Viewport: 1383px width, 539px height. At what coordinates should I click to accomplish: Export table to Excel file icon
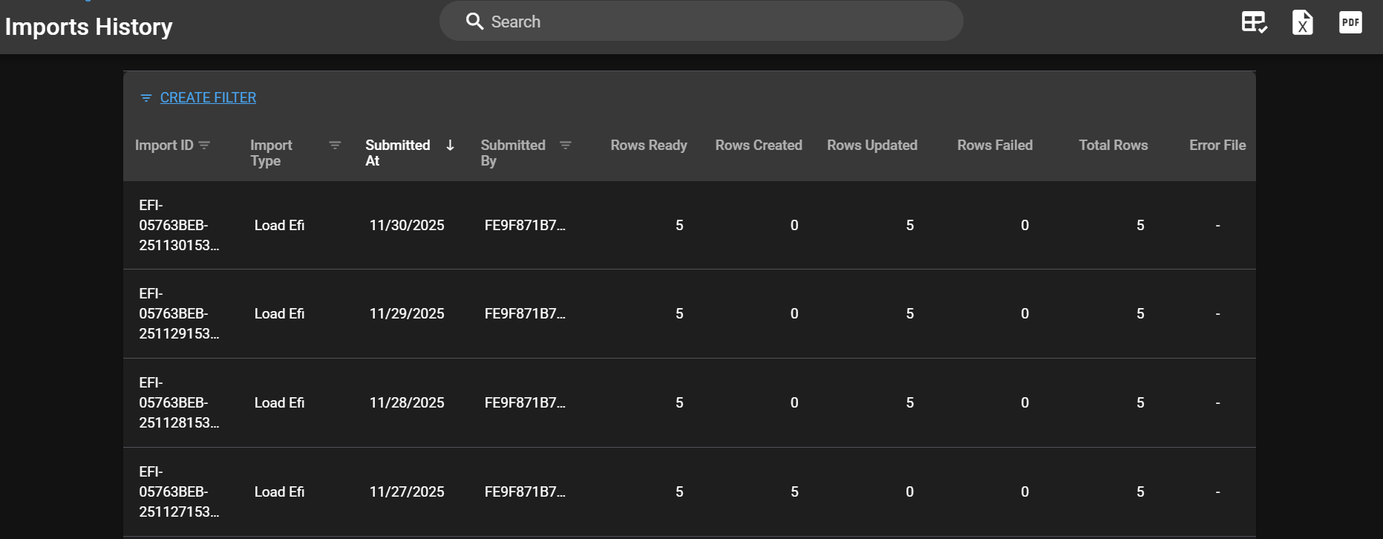(1302, 22)
